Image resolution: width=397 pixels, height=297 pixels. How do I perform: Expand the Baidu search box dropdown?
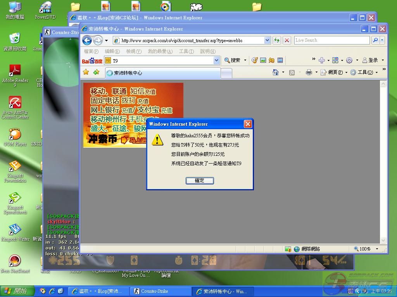tap(216, 60)
